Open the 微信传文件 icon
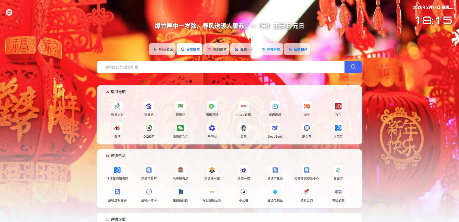The width and height of the screenshot is (459, 222). (x=181, y=128)
